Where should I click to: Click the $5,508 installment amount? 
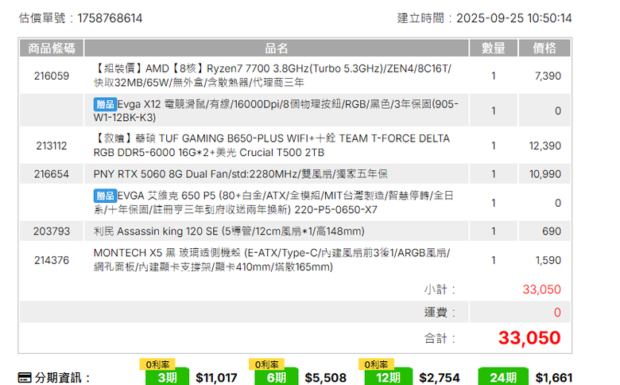[x=325, y=378]
